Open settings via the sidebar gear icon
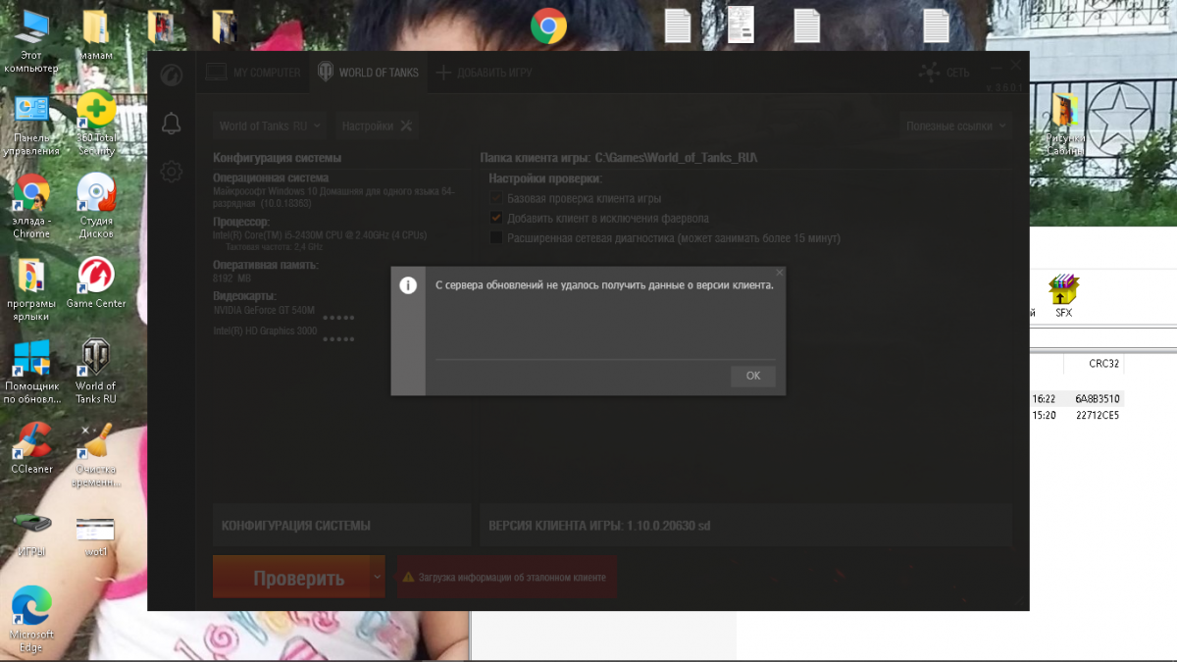The height and width of the screenshot is (662, 1177). coord(171,172)
